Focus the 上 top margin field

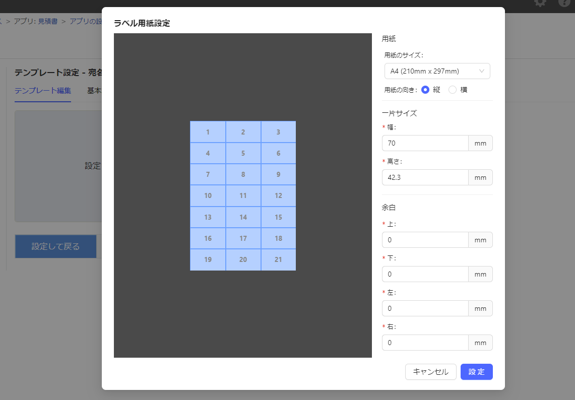tap(425, 240)
